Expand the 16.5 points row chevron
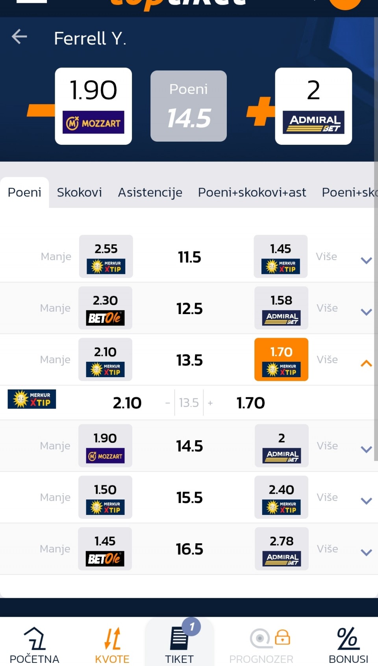Screen dimensions: 378x666 tap(366, 552)
